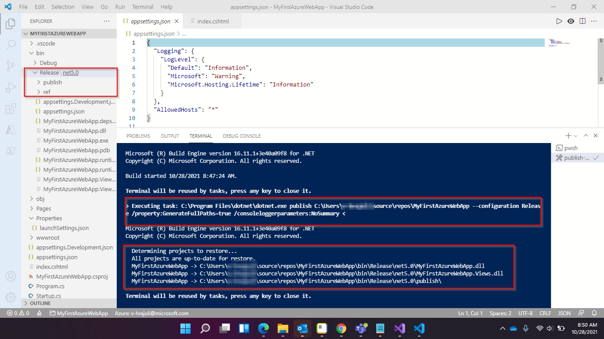Click the MyFirstAzureWebApp folder status item
604x339 pixels.
pos(79,313)
